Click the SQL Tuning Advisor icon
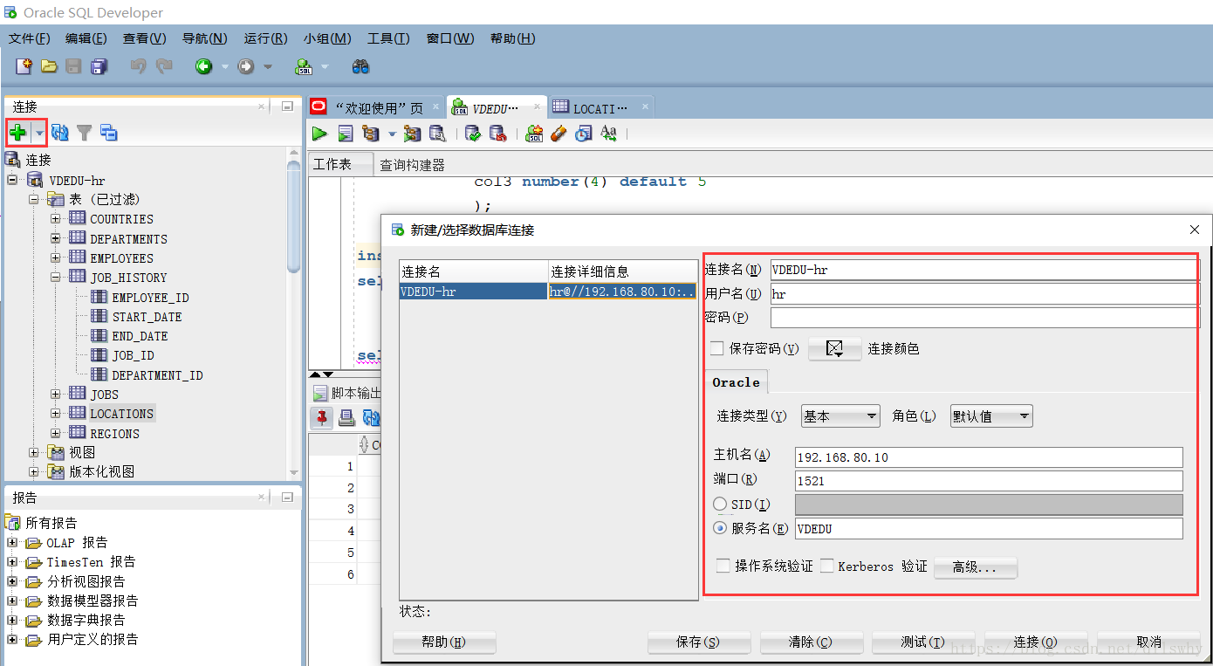 pyautogui.click(x=437, y=134)
